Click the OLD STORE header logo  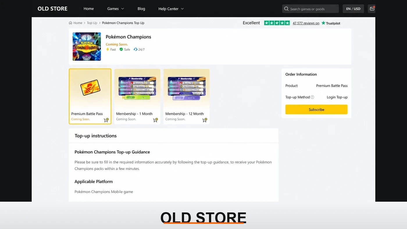pos(52,9)
